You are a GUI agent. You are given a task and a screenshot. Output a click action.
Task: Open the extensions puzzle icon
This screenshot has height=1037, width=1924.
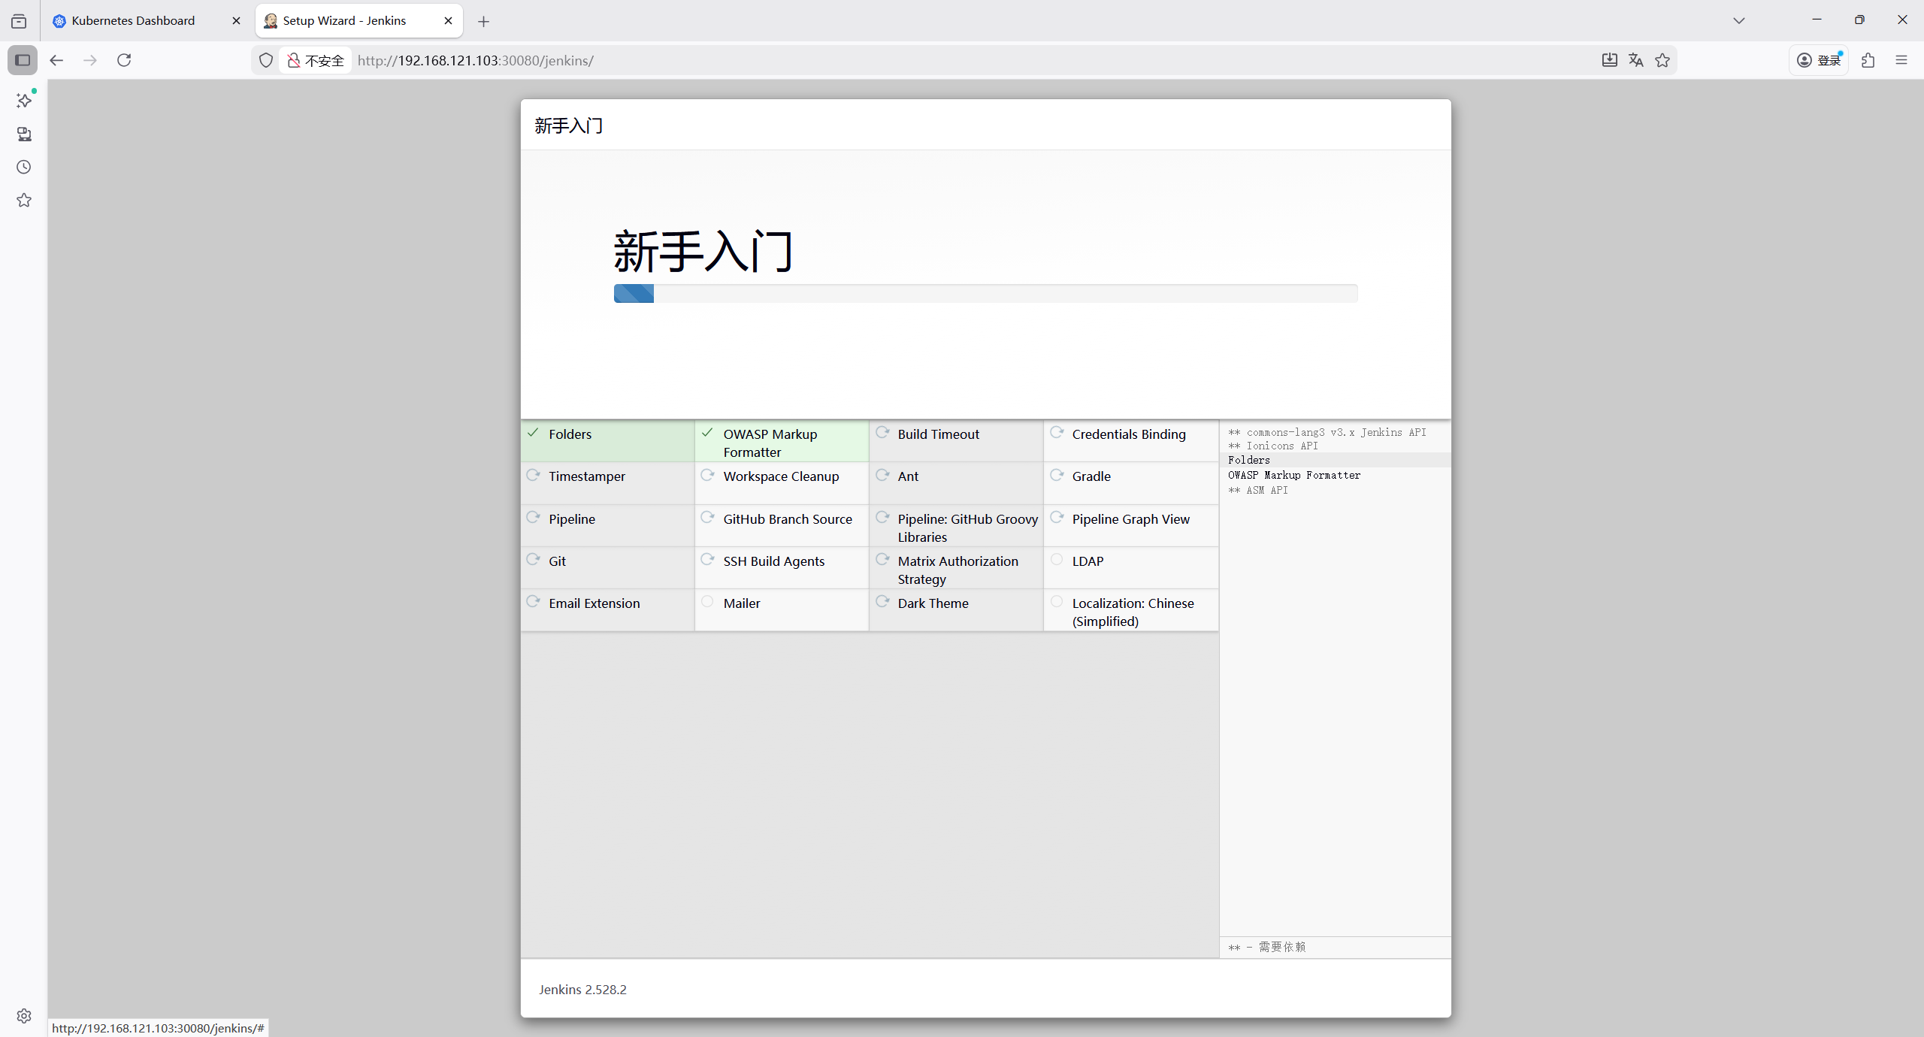pos(1868,60)
